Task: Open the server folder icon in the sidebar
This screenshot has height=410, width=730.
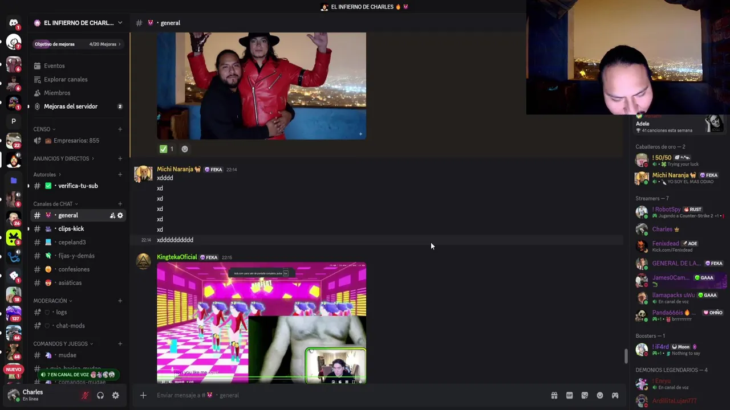Action: pos(14,181)
